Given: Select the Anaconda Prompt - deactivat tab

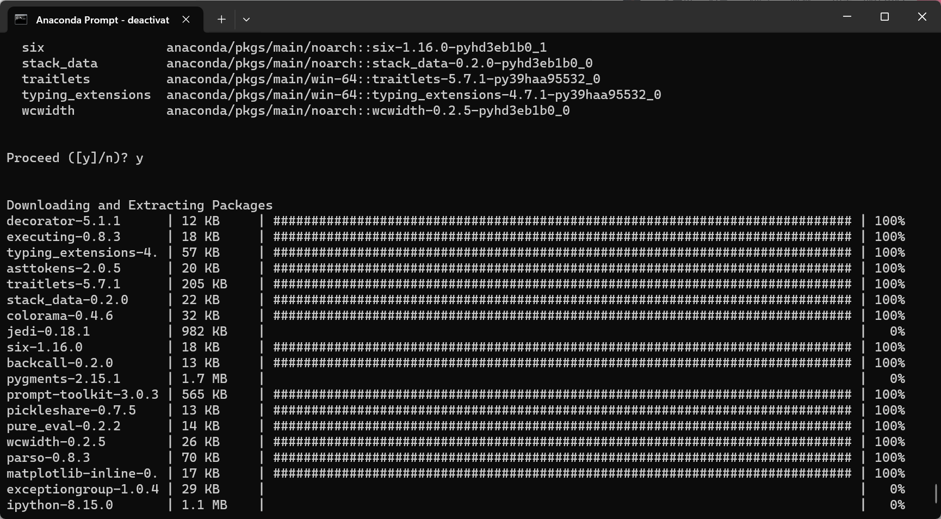Looking at the screenshot, I should click(x=105, y=20).
